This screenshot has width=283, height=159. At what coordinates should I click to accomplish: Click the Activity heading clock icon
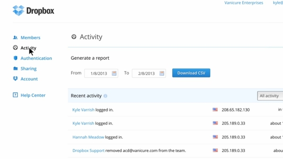click(x=74, y=37)
